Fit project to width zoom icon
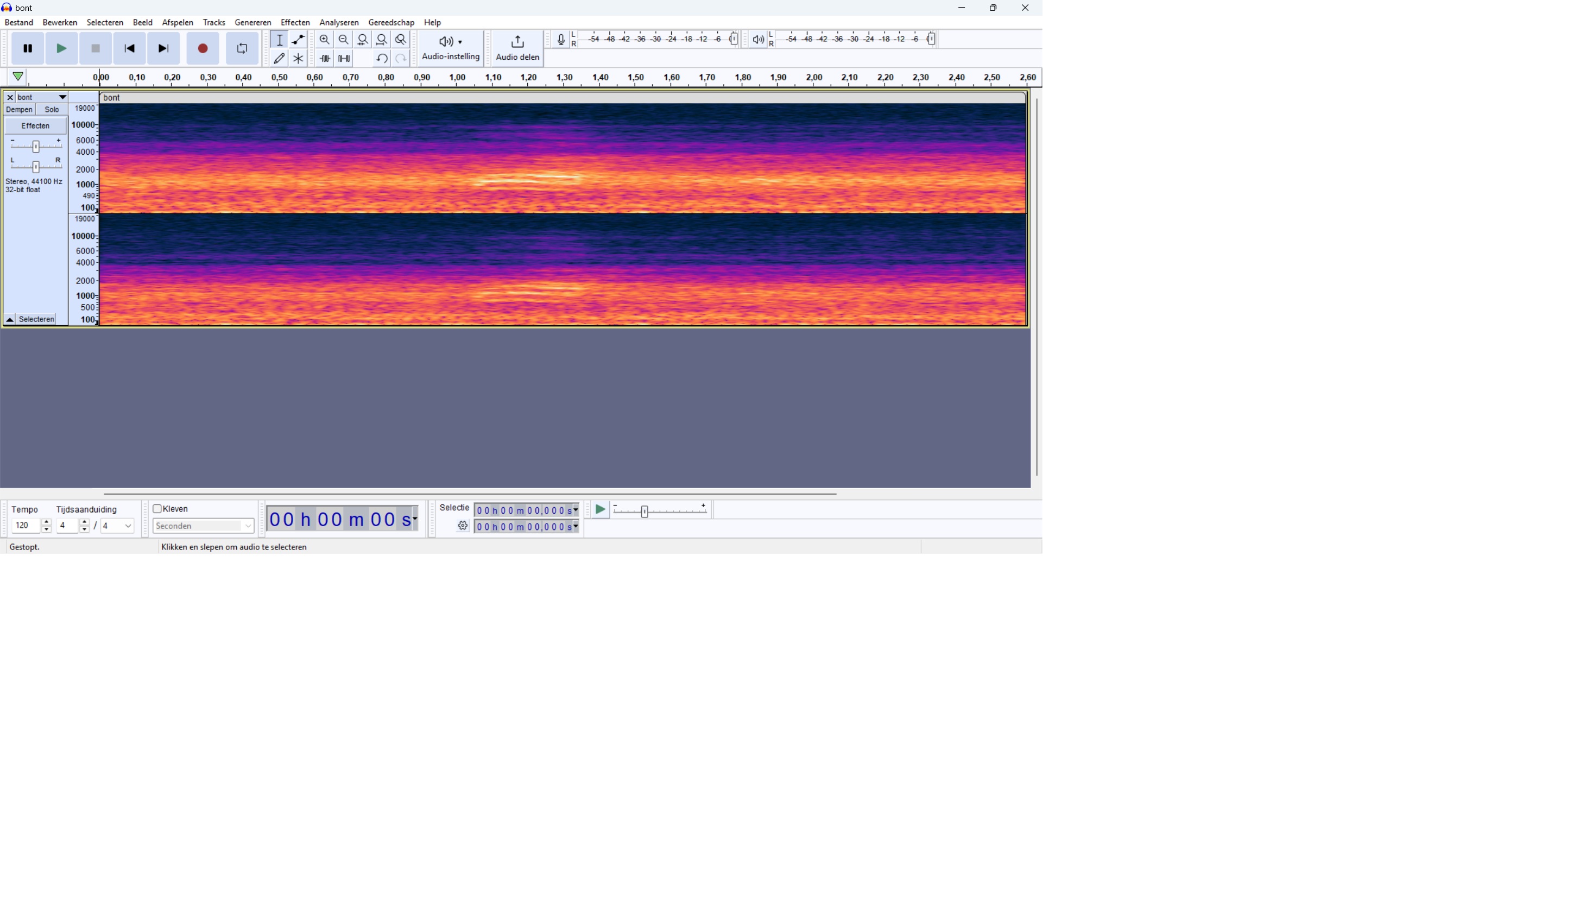The image size is (1592, 922). point(382,40)
